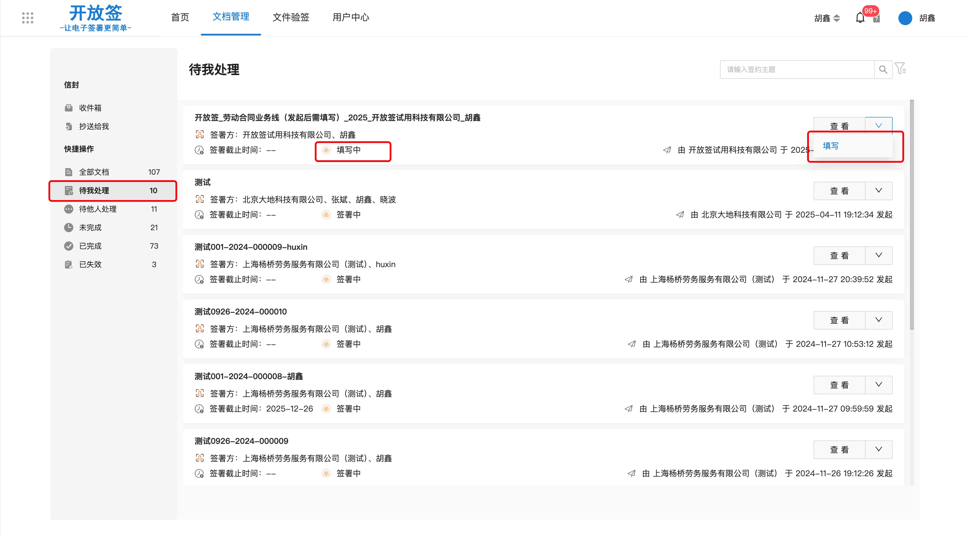Click 查看 on 测试0926-2024-000010 row

[x=839, y=320]
